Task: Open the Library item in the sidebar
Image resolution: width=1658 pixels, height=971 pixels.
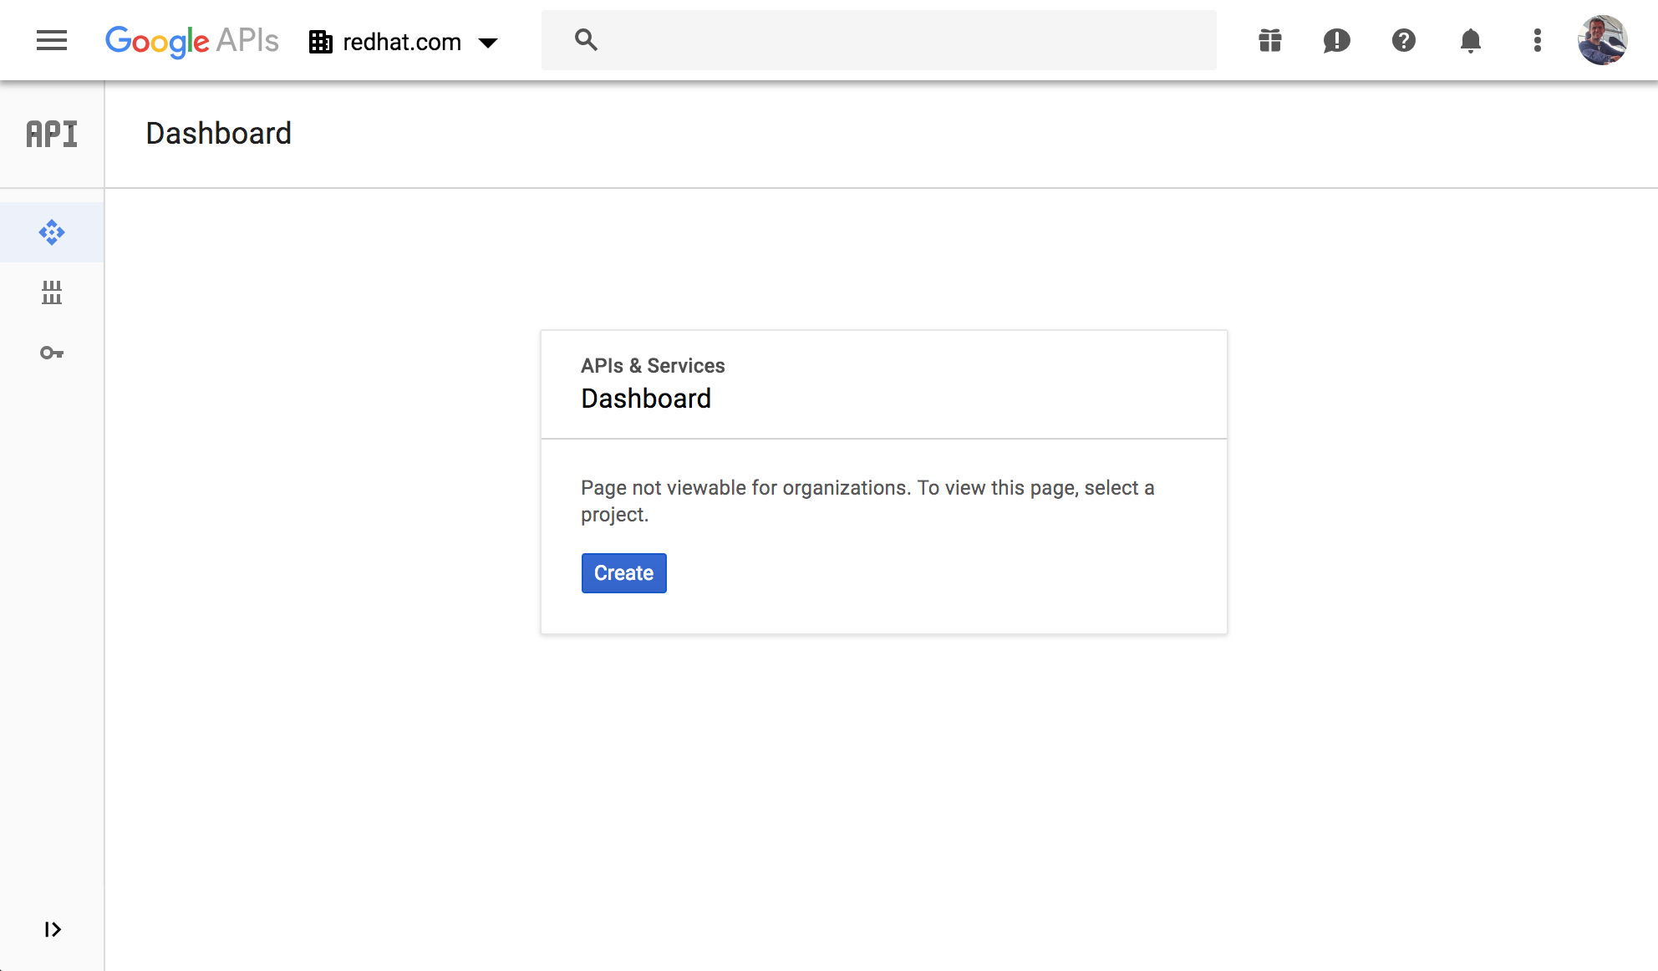Action: coord(52,292)
